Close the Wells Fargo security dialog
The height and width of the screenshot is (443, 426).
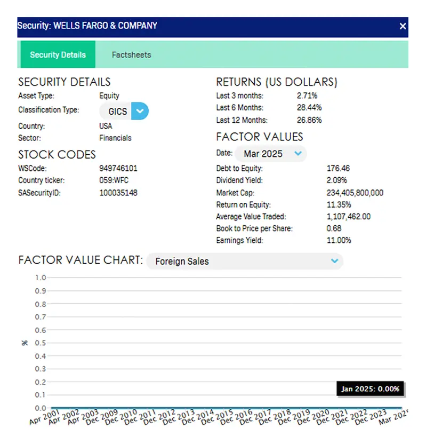point(403,26)
